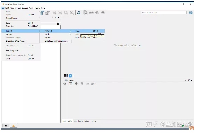Open Help with the blue question mark
Image resolution: width=198 pixels, height=133 pixels.
191,13
